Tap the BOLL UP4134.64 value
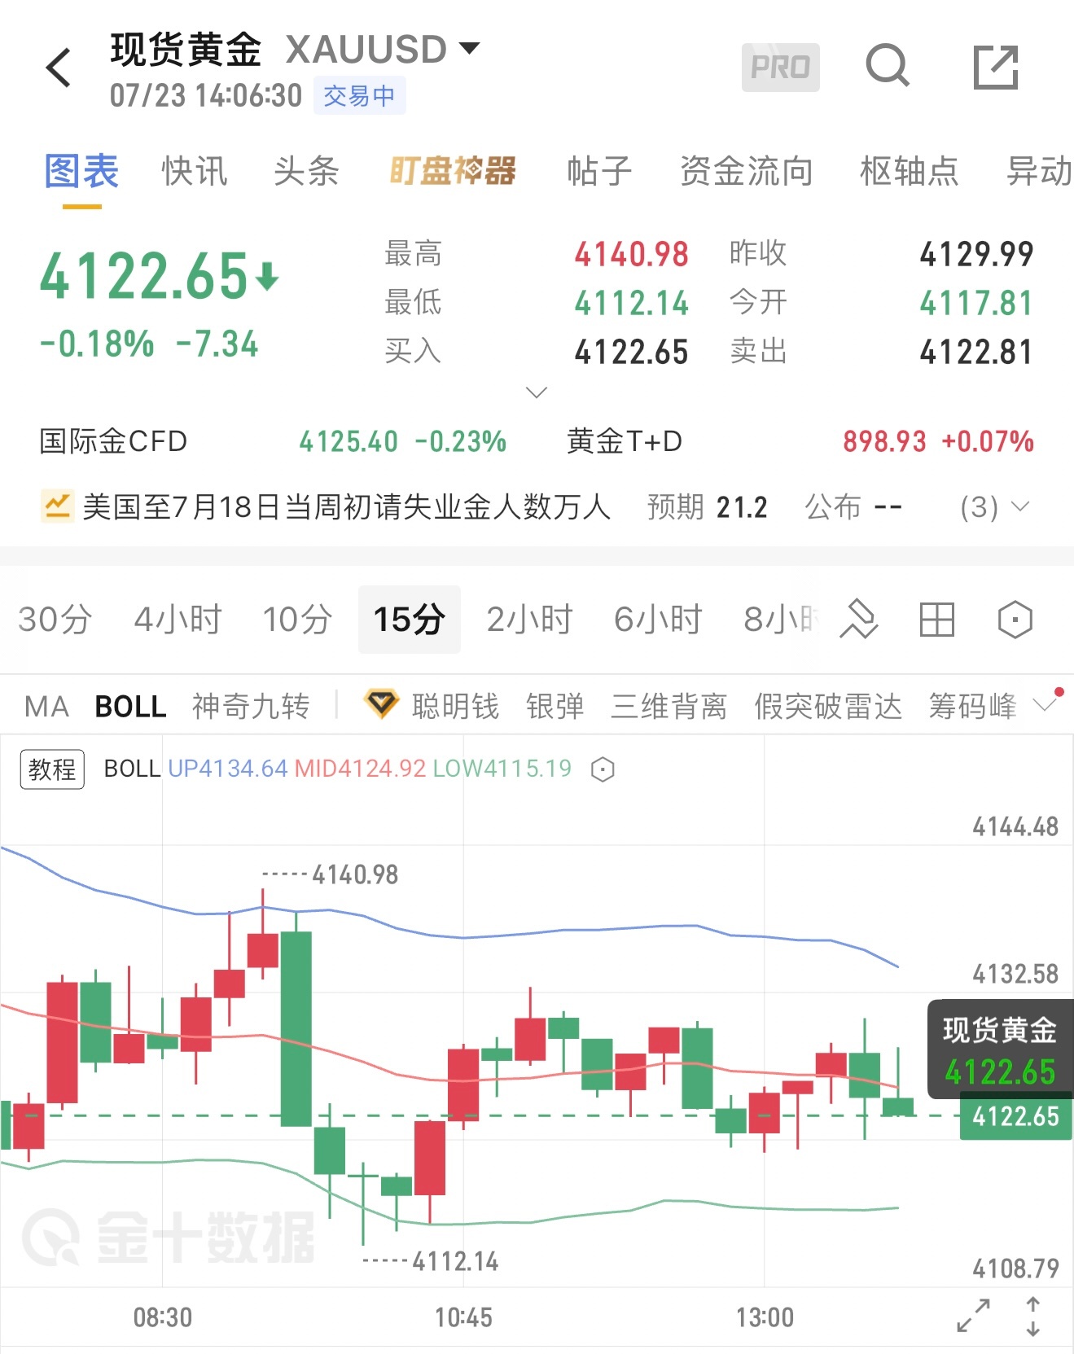This screenshot has height=1354, width=1074. (228, 769)
